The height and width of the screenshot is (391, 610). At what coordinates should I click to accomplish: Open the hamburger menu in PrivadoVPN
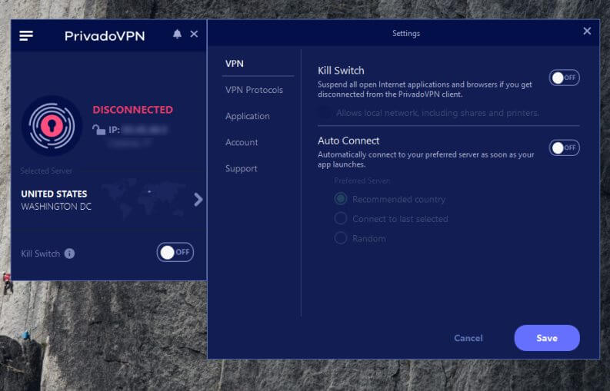coord(26,36)
